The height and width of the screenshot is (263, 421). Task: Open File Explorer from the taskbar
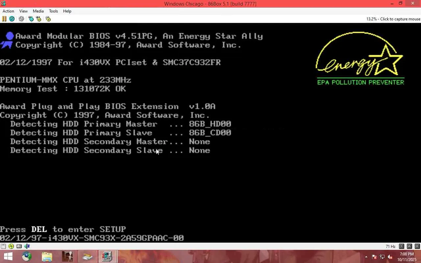pyautogui.click(x=47, y=256)
